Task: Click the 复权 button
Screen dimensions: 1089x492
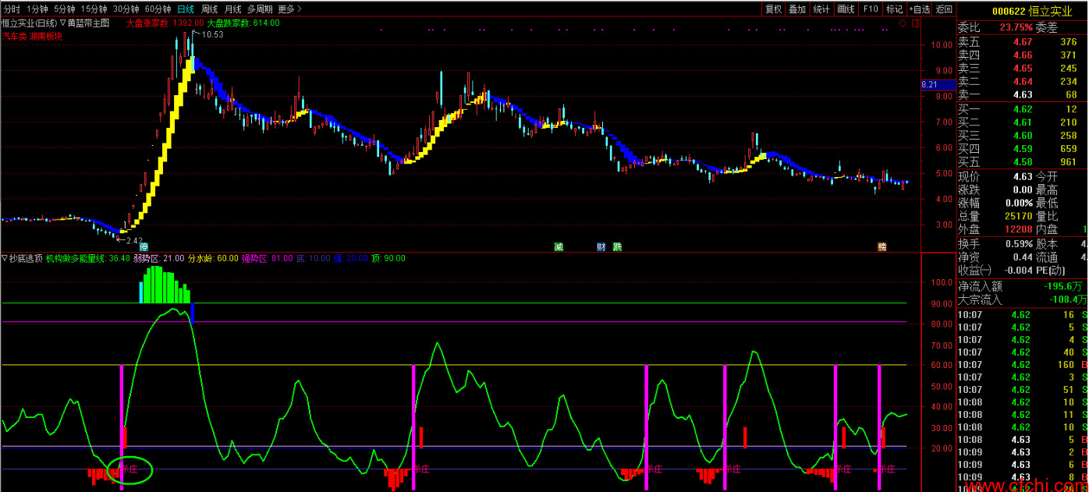Action: (773, 9)
